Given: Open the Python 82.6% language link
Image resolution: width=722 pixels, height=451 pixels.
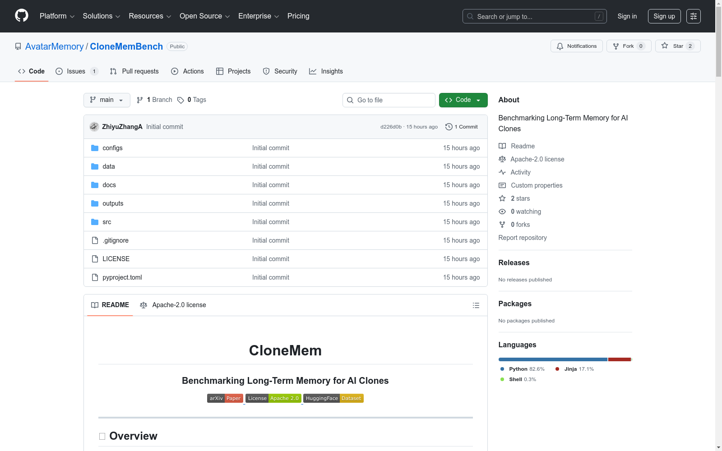Looking at the screenshot, I should [523, 369].
